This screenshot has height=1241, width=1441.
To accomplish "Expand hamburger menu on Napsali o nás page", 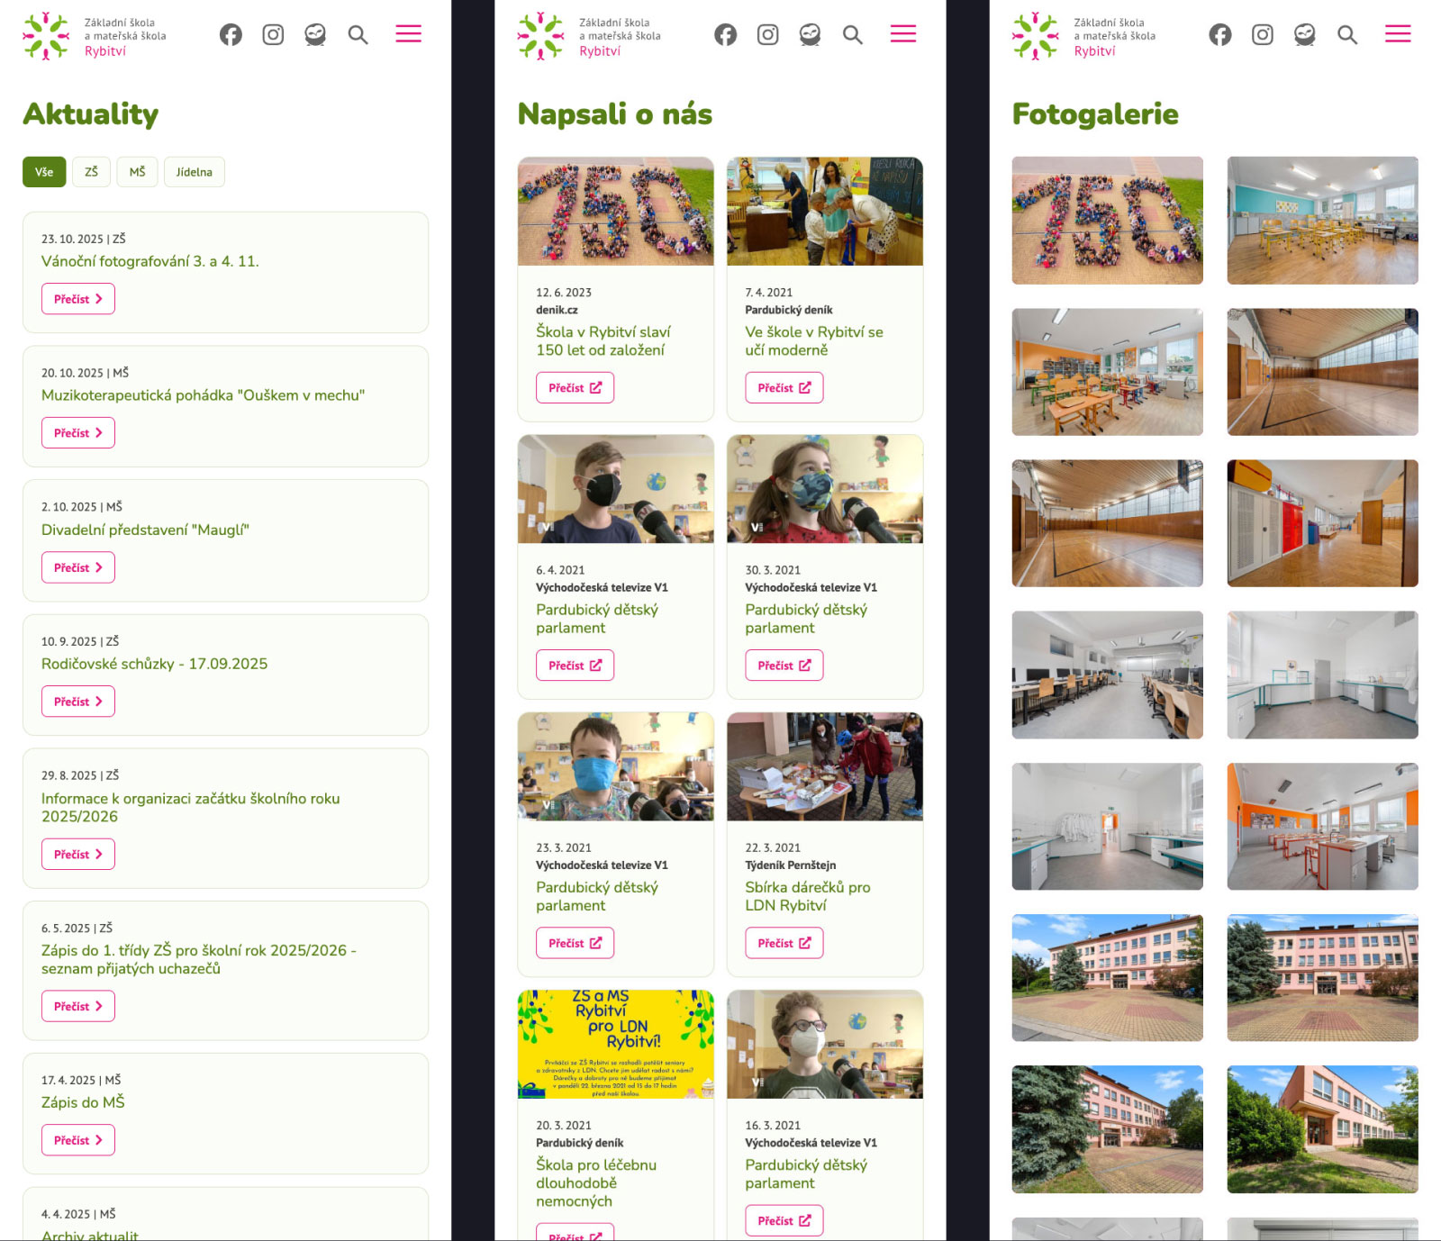I will (x=902, y=34).
